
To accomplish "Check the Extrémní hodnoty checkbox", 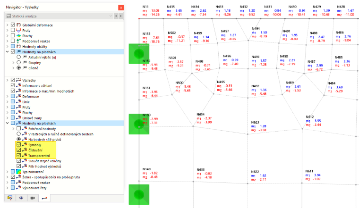I will pyautogui.click(x=19, y=128).
